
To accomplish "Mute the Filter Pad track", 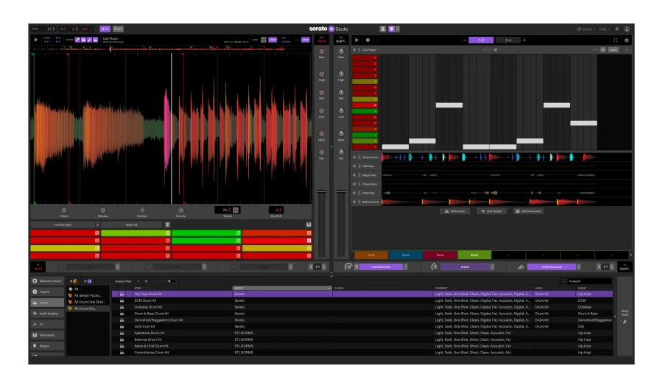I will (354, 193).
